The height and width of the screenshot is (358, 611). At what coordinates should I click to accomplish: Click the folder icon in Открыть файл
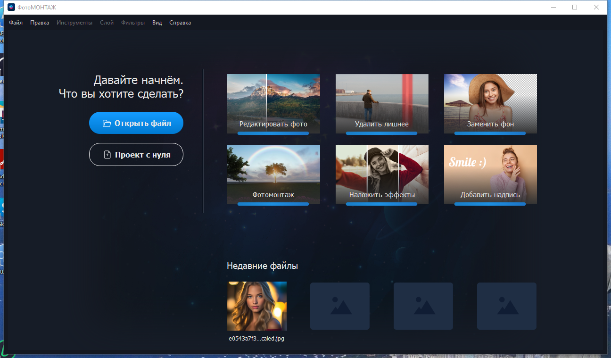(x=107, y=124)
